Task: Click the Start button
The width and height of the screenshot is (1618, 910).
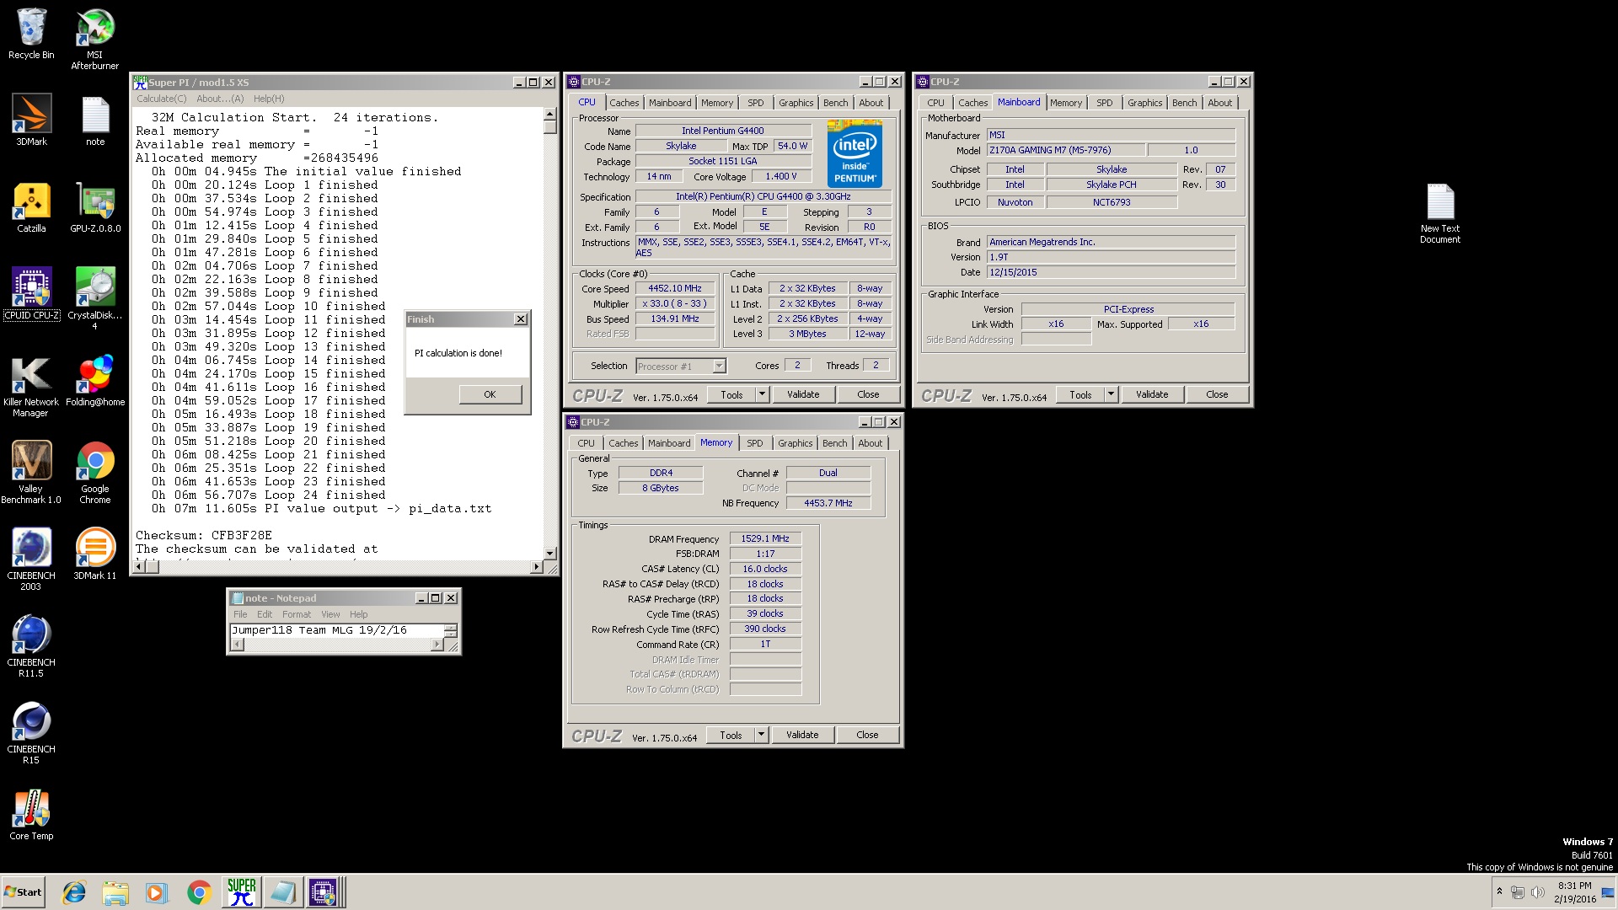Action: coord(23,892)
